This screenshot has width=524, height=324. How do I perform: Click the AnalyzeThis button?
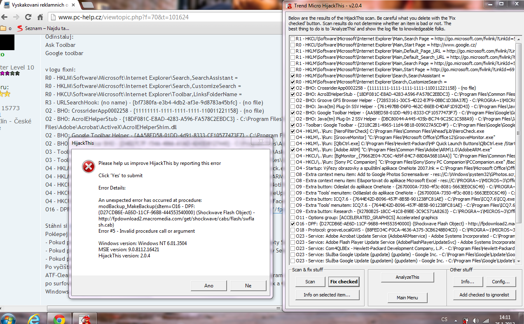pos(407,278)
